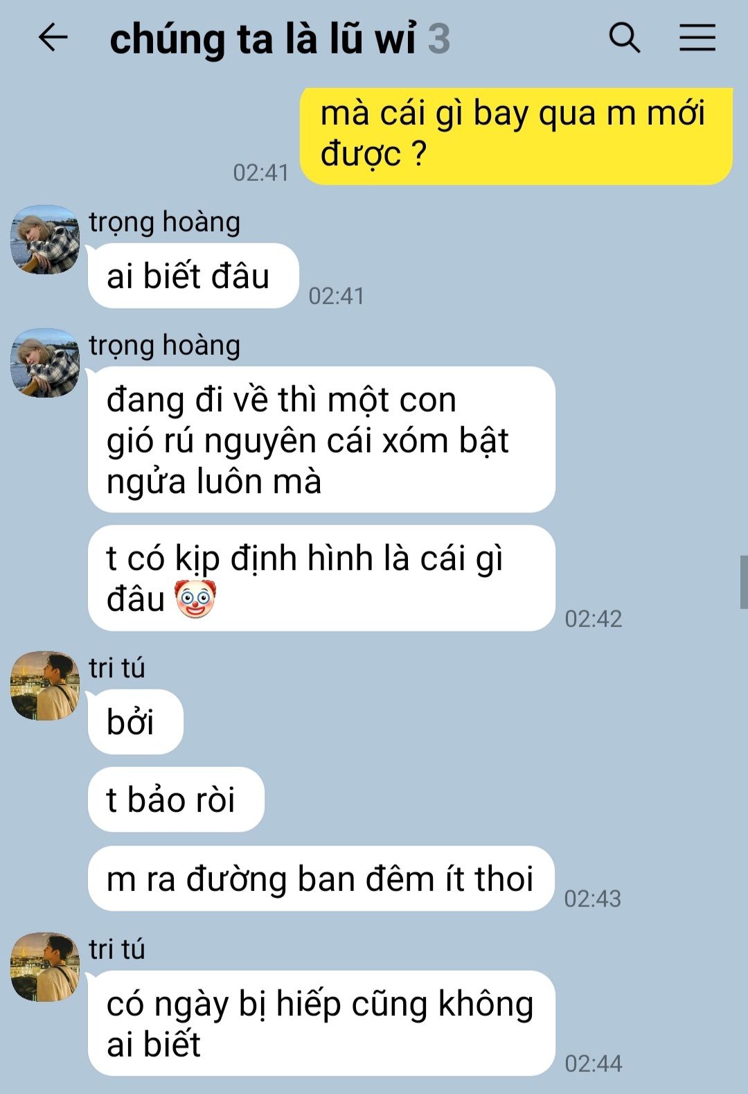Tap the back arrow icon

[x=53, y=37]
